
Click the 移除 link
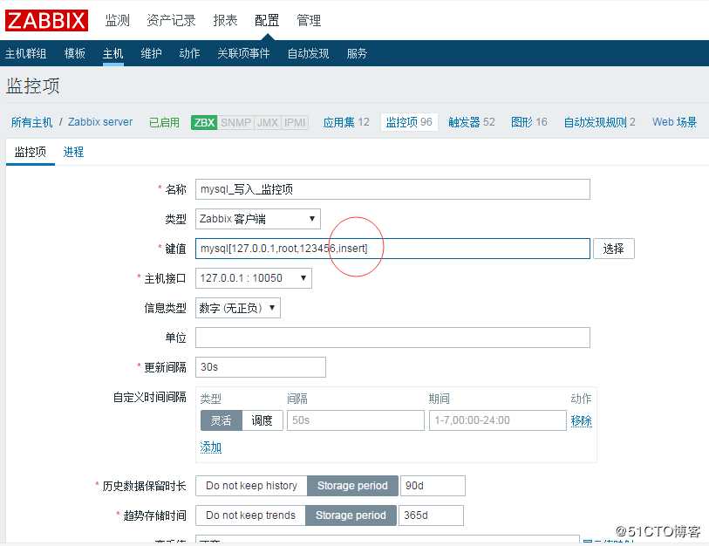coord(581,420)
